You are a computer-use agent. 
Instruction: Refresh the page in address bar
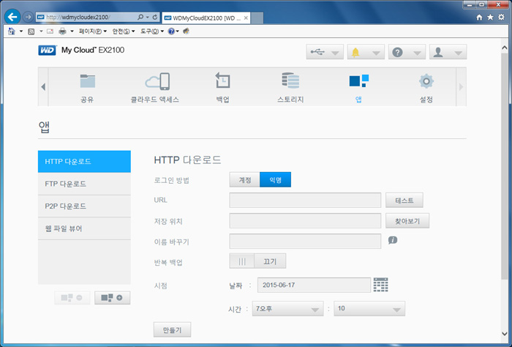click(155, 17)
